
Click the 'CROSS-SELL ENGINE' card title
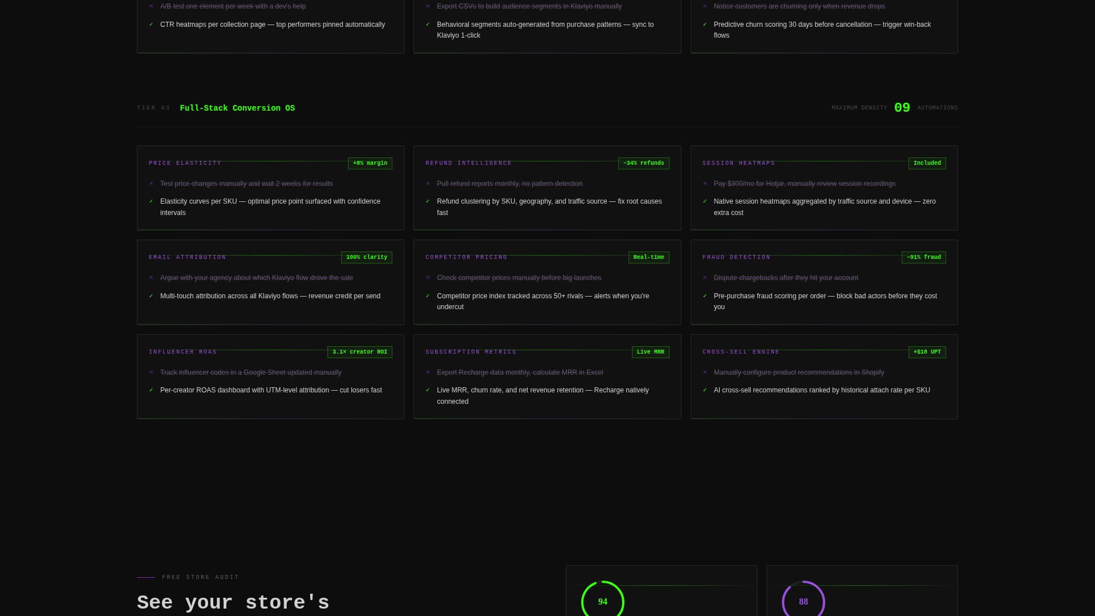click(741, 352)
